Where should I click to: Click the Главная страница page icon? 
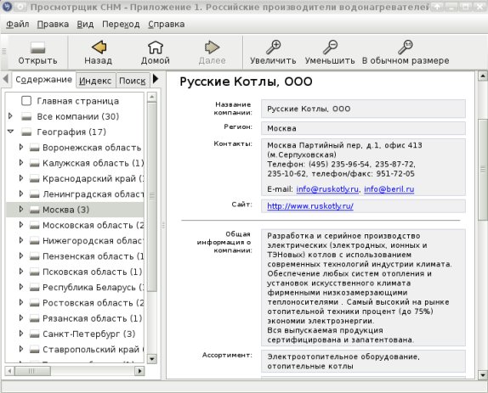pyautogui.click(x=26, y=101)
